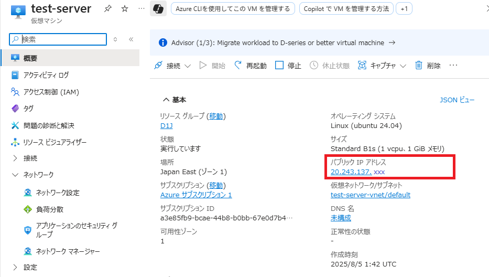Screen dimensions: 489x277
Task: Open Azure サブスクリプション 1 link
Action: [x=196, y=195]
